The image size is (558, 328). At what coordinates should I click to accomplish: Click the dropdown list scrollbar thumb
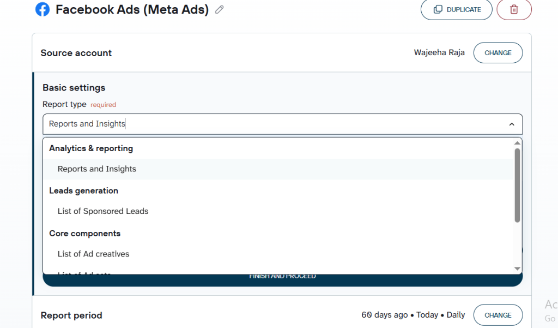click(518, 186)
